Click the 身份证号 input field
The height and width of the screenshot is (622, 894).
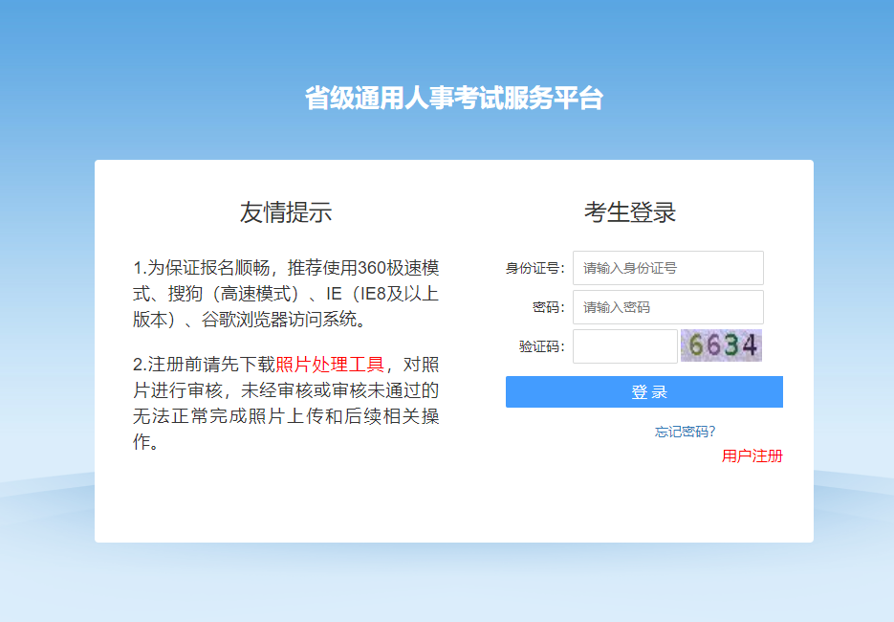pos(667,268)
